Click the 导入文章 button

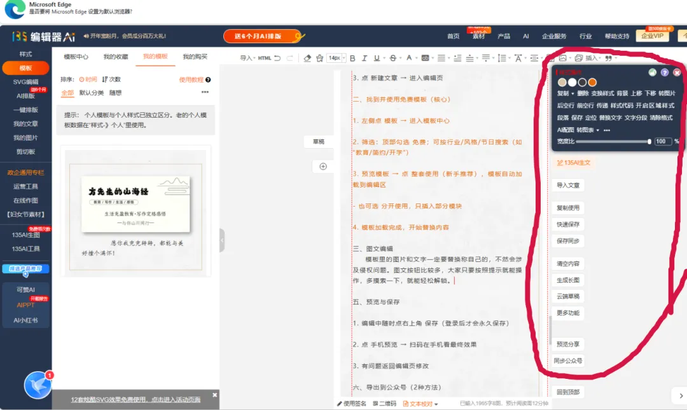pos(568,185)
